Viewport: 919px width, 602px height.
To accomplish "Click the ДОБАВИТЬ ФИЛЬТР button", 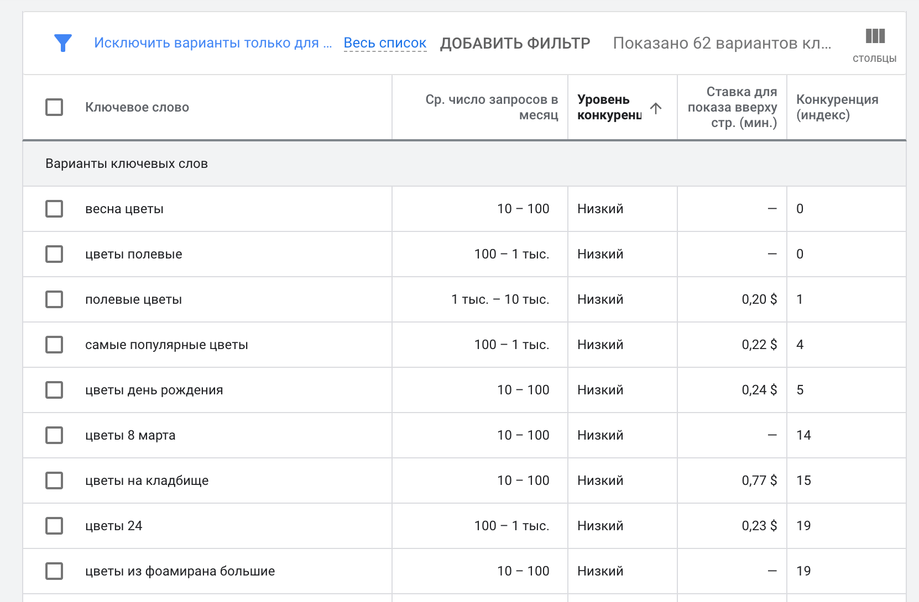I will click(x=515, y=43).
